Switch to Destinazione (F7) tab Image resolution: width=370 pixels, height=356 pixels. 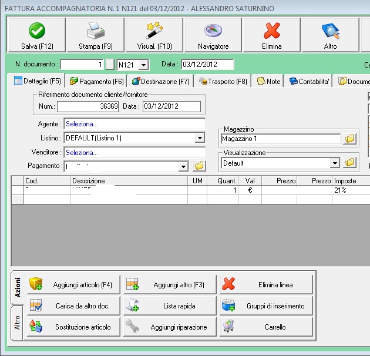tap(160, 82)
